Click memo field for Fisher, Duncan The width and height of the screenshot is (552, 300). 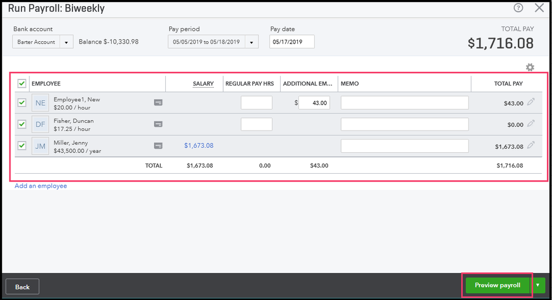[404, 124]
